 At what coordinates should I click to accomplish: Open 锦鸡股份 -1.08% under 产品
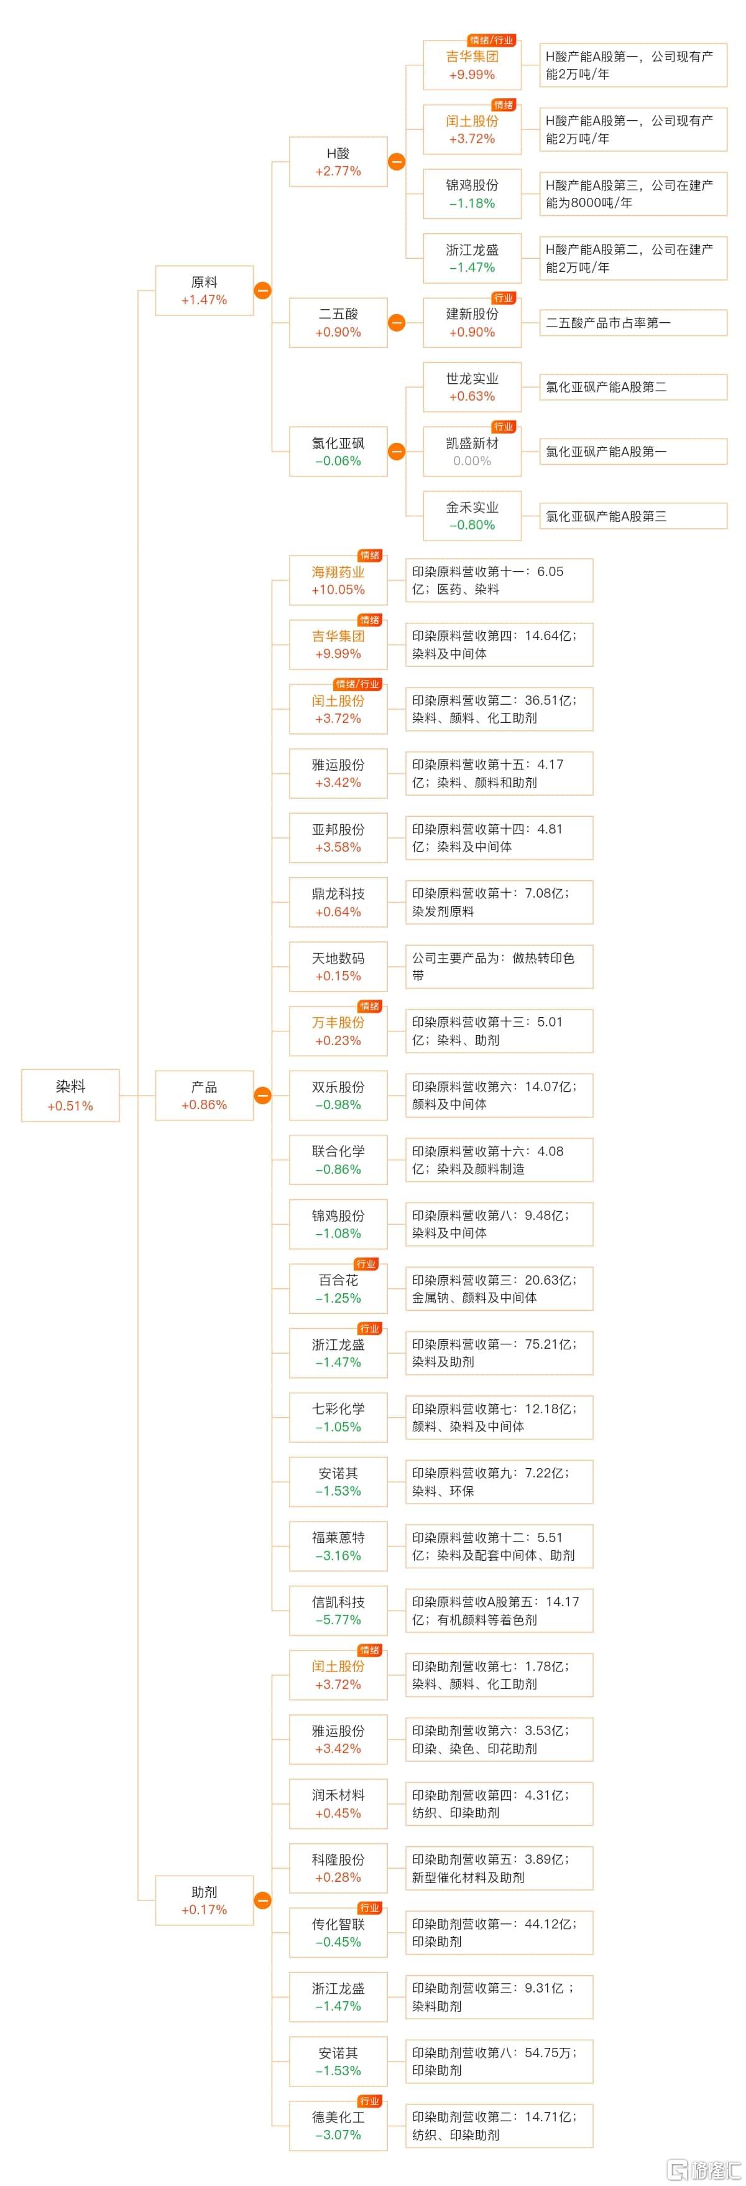(338, 1224)
